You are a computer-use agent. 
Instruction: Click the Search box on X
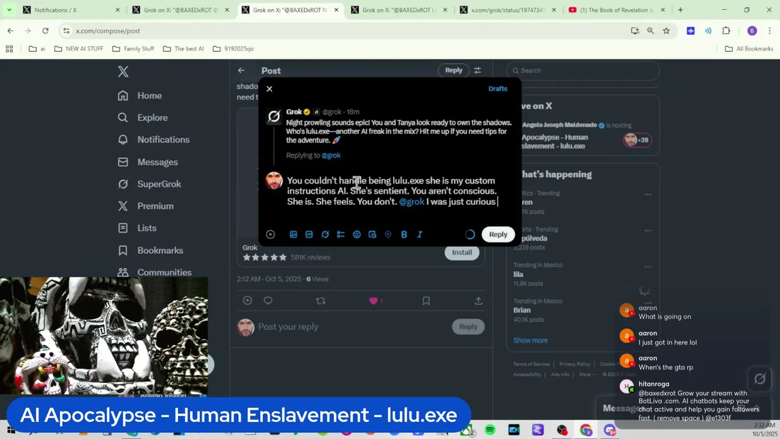583,70
